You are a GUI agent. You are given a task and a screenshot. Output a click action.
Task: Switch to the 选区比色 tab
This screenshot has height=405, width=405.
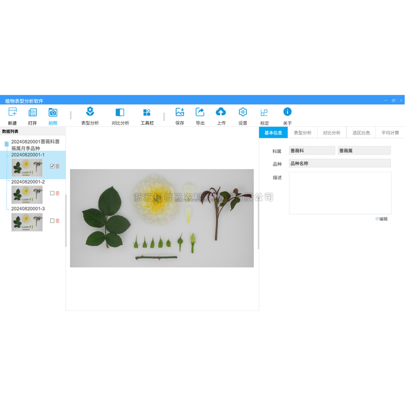(361, 133)
